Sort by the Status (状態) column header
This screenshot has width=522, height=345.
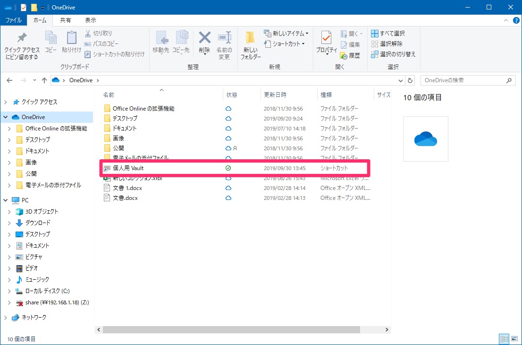[x=232, y=95]
